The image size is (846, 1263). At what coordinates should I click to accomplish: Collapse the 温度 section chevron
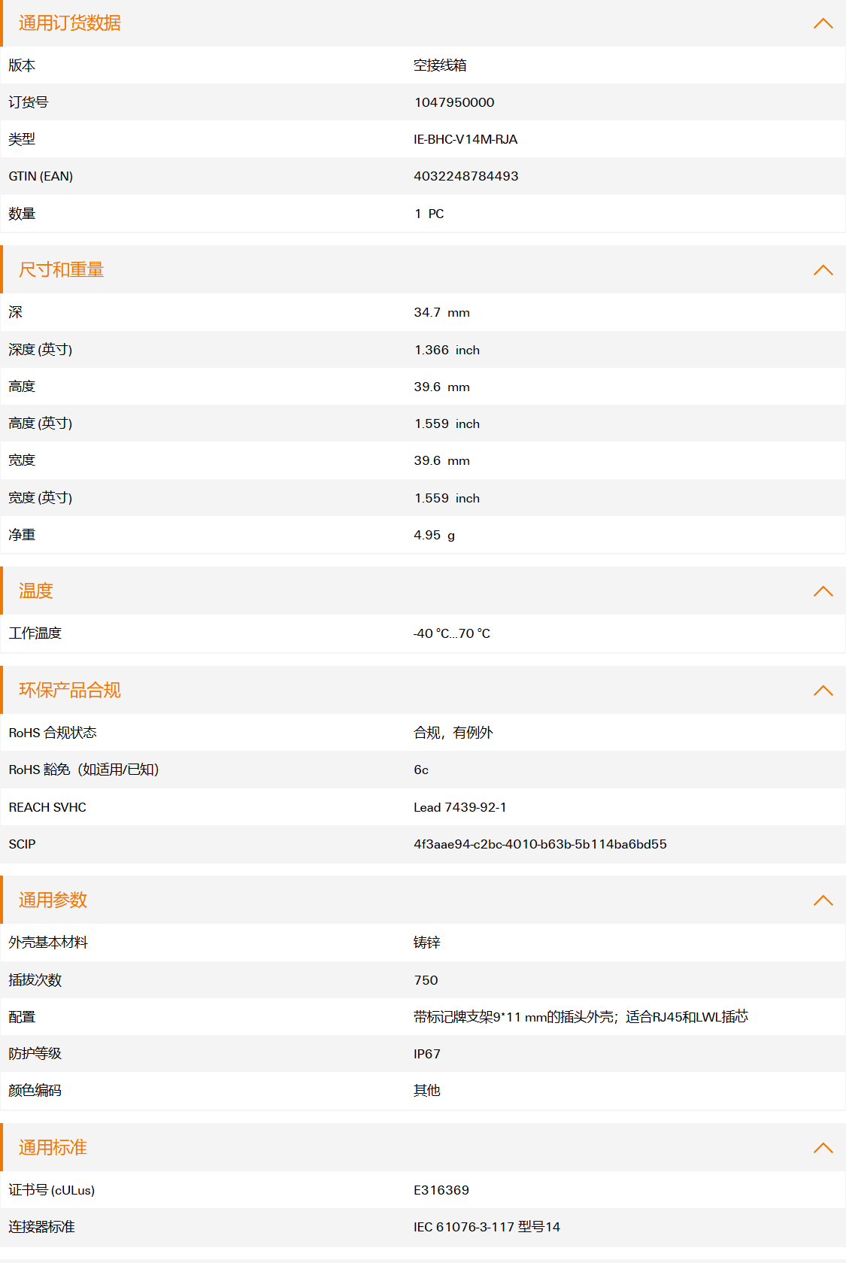point(823,591)
